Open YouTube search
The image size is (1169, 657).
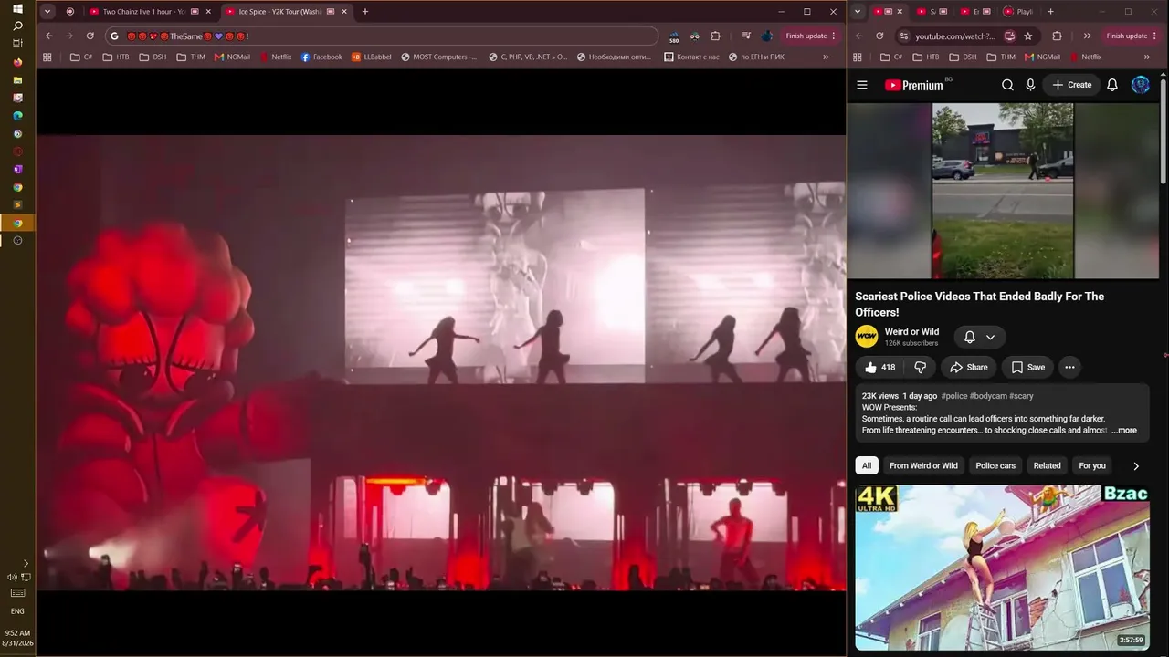(1007, 85)
